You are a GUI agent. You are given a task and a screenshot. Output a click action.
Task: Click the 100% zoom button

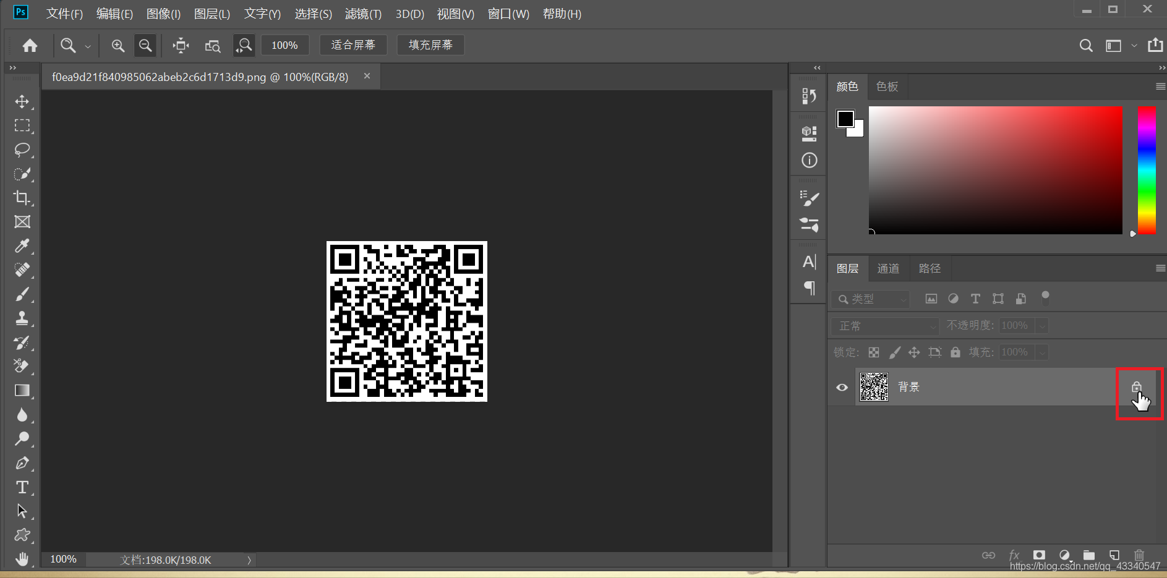click(284, 45)
